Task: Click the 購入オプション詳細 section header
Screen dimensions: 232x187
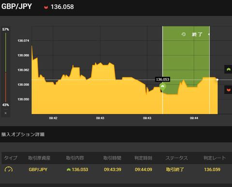Action: click(23, 134)
